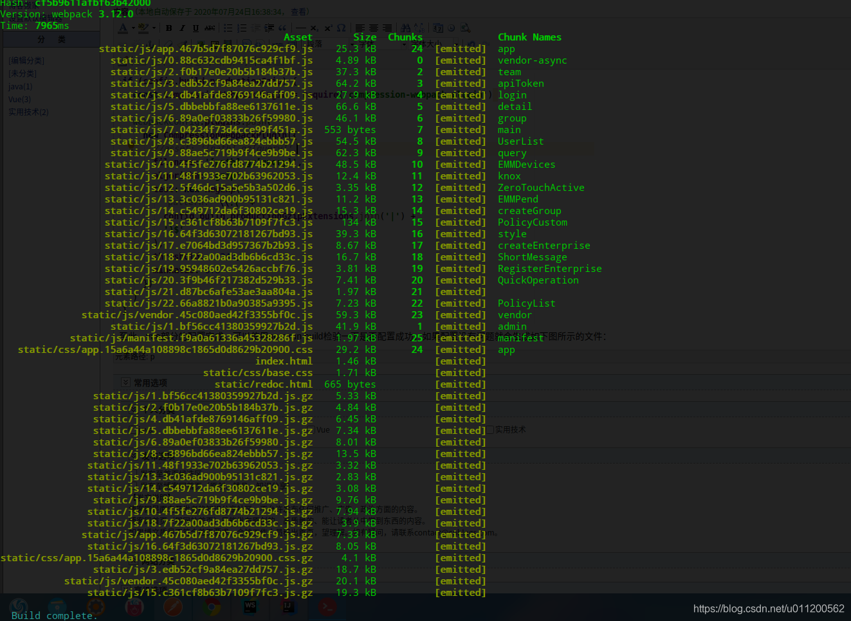Select the java(1) category
This screenshot has width=851, height=621.
tap(20, 86)
